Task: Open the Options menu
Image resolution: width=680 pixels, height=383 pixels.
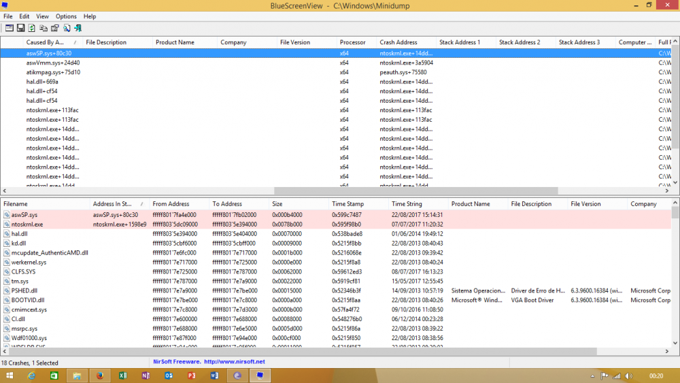Action: (66, 16)
